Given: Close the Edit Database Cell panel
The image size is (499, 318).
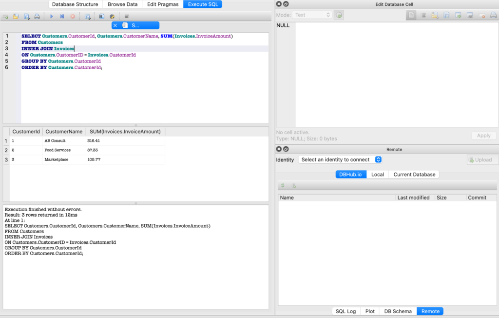Looking at the screenshot, I should click(x=279, y=4).
